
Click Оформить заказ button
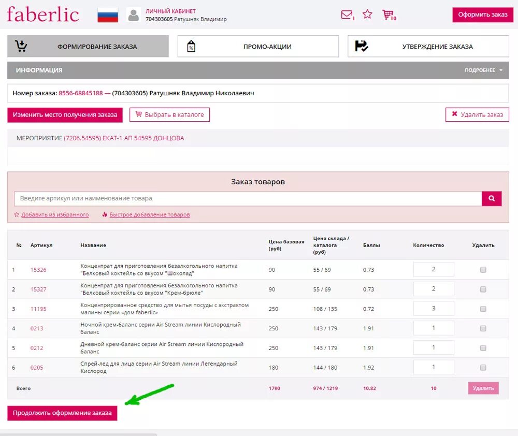coord(483,14)
